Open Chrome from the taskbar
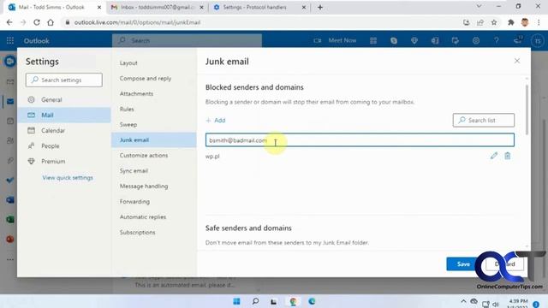Viewport: 548px width, 308px height. pos(293,301)
